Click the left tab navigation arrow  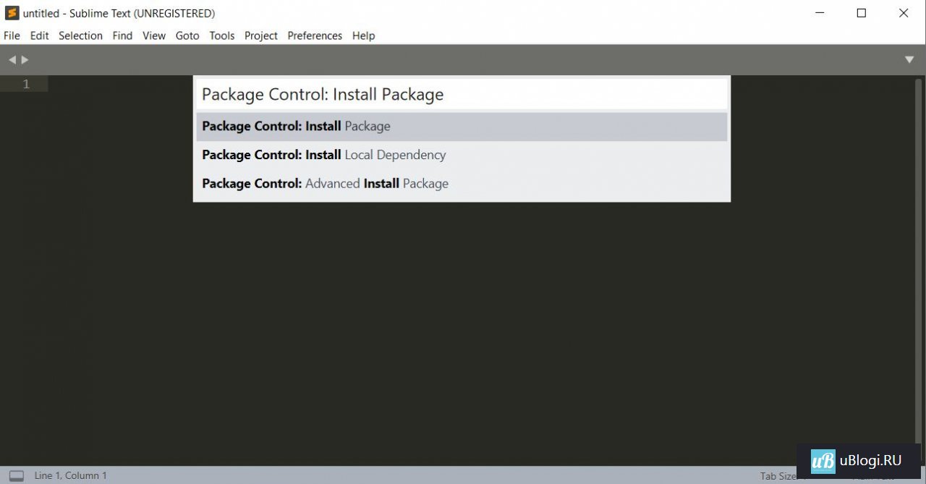point(12,60)
